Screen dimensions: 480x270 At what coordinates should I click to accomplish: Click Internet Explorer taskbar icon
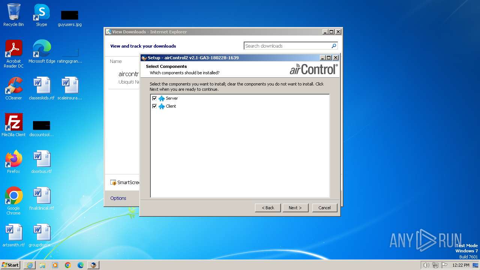[30, 265]
